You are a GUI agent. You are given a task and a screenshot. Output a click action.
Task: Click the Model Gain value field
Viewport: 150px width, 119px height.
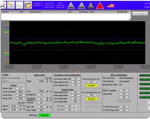click(21, 88)
